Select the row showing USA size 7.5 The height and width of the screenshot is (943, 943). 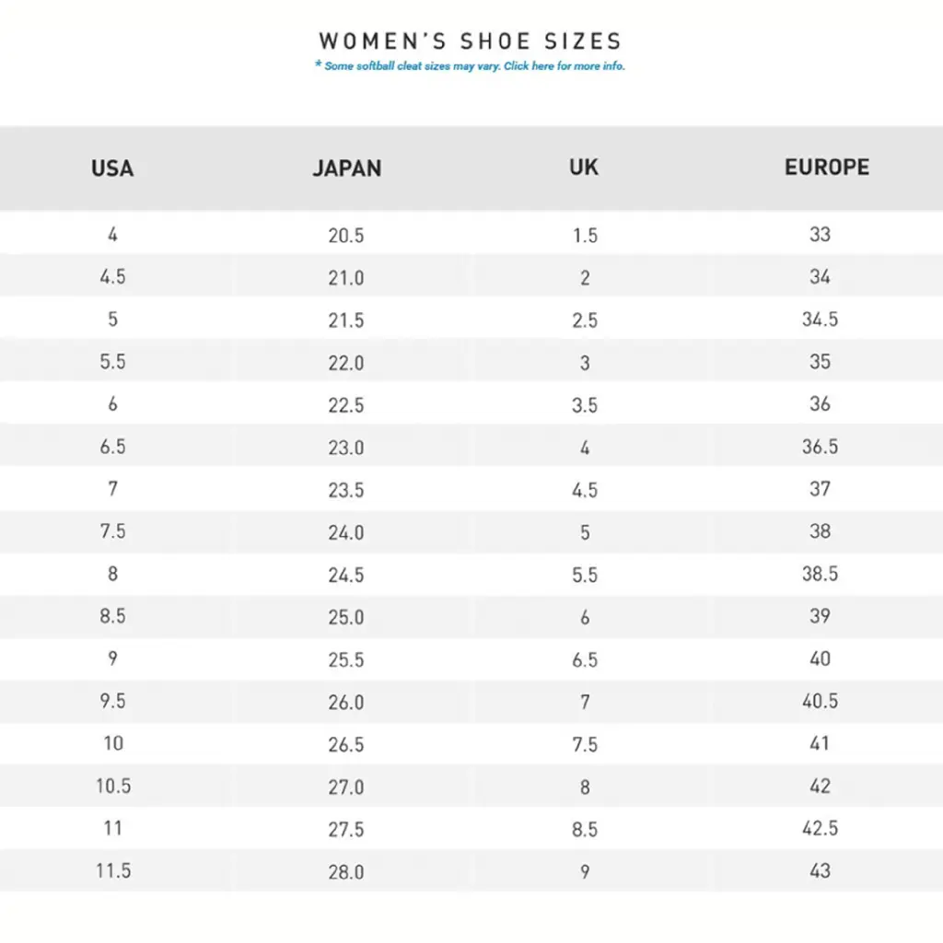pos(111,531)
